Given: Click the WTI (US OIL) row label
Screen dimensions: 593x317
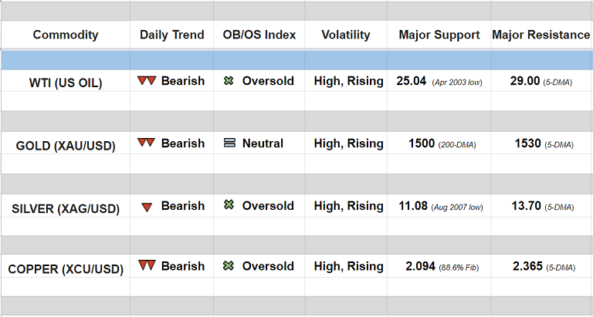Looking at the screenshot, I should click(66, 83).
